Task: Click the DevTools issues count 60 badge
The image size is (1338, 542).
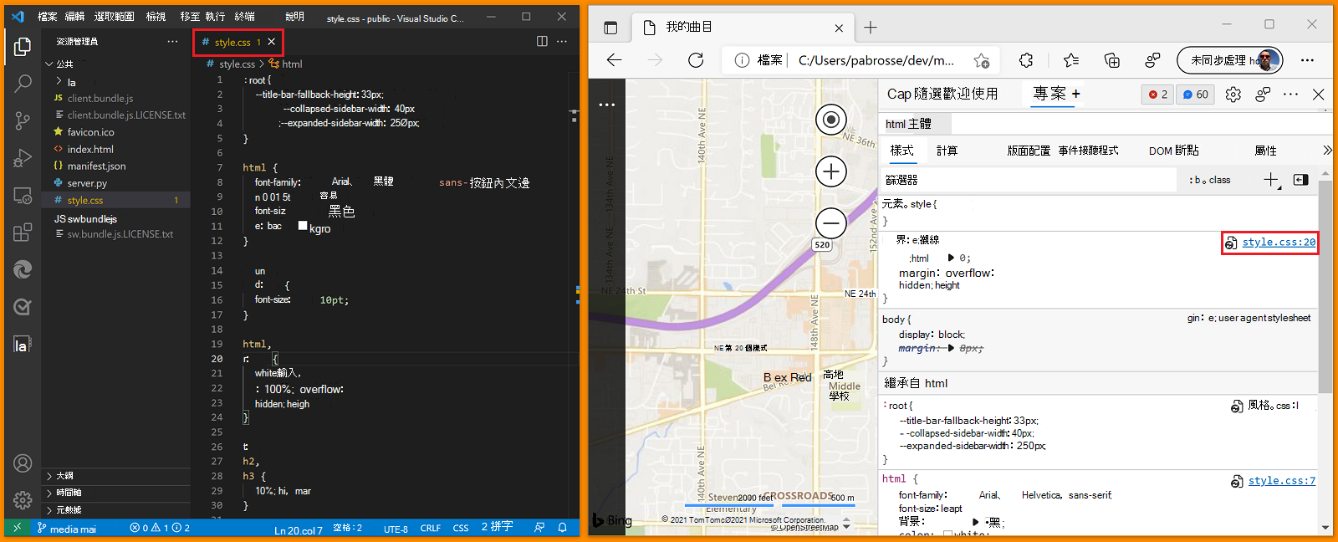Action: click(x=1196, y=95)
